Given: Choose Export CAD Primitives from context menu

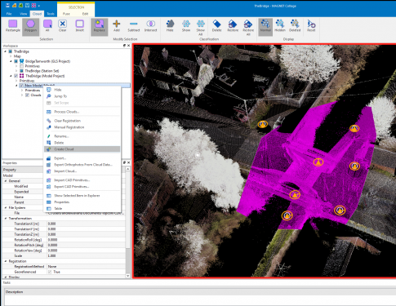Looking at the screenshot, I should click(82, 187).
